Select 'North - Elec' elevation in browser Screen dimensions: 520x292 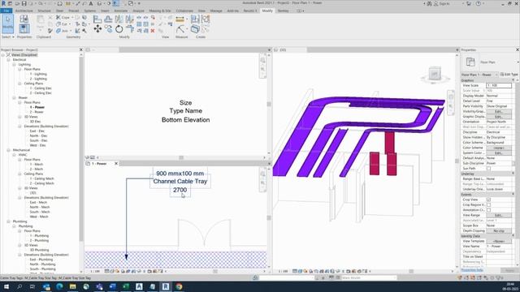38,135
